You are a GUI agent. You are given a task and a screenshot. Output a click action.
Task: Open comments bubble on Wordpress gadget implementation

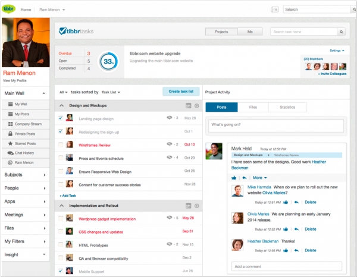170,218
